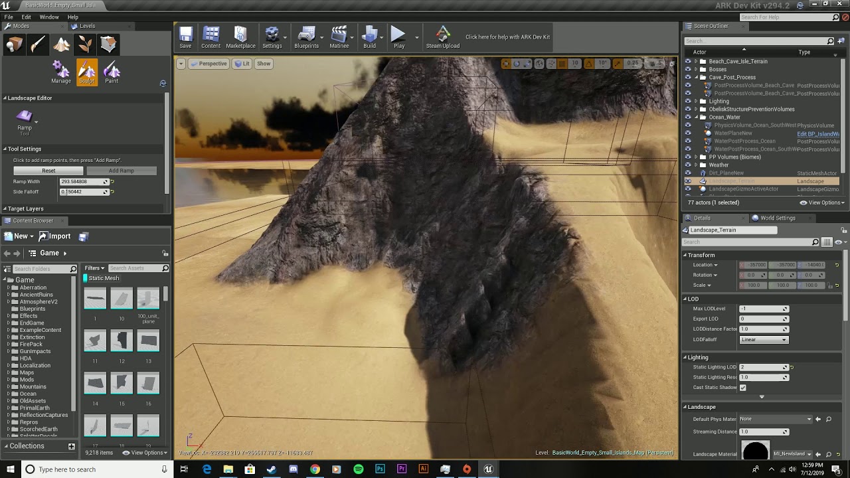Viewport: 850px width, 478px height.
Task: Click the Reset ramp button
Action: [x=48, y=171]
